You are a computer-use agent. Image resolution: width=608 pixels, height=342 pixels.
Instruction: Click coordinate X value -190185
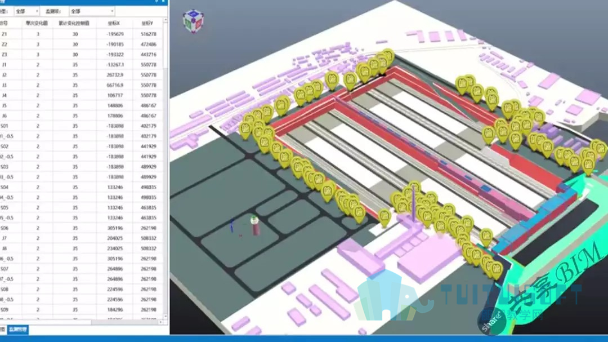pyautogui.click(x=115, y=45)
